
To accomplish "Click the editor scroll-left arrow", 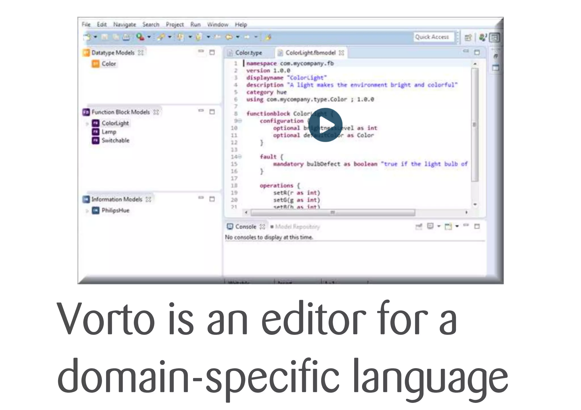I will 246,212.
